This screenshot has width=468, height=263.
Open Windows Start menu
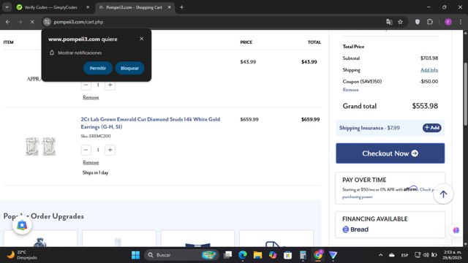[x=135, y=255]
